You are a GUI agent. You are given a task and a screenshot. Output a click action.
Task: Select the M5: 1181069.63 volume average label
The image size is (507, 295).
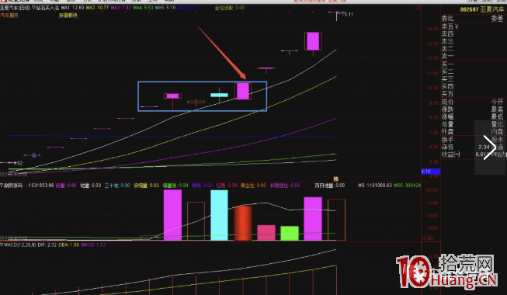[x=375, y=186]
